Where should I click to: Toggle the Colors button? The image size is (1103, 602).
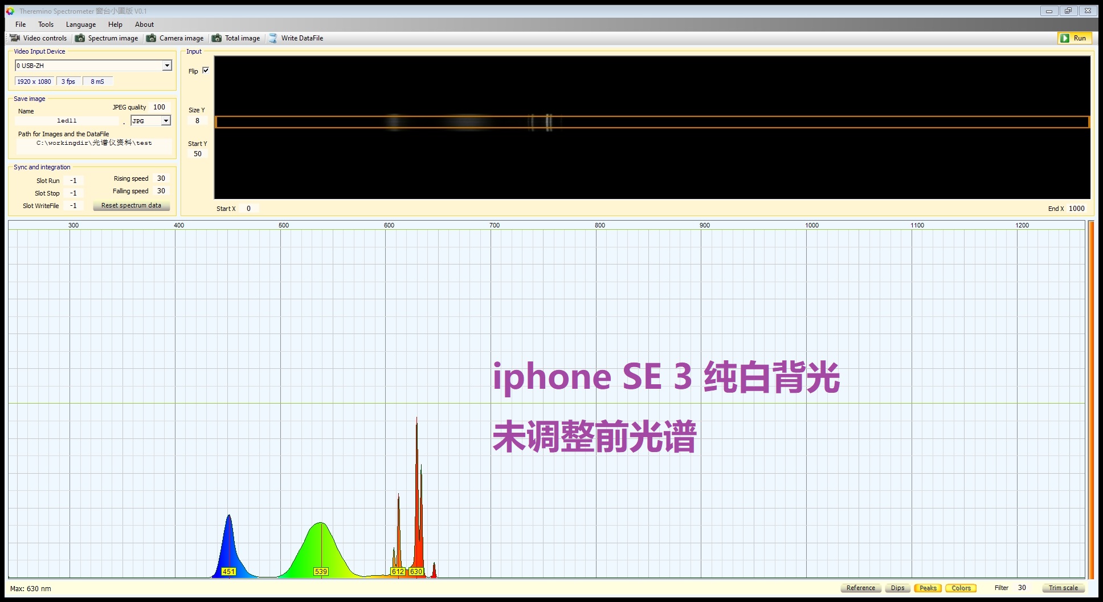(x=961, y=588)
